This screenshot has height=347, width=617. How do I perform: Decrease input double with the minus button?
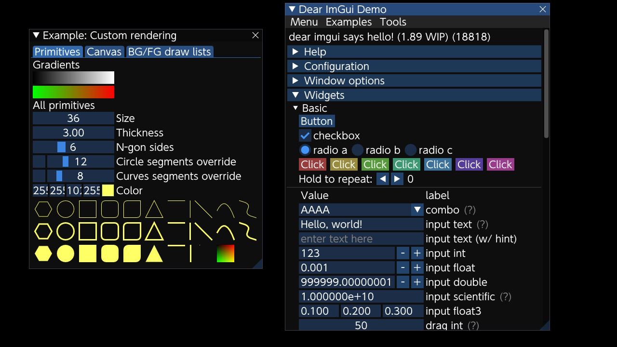pos(403,282)
